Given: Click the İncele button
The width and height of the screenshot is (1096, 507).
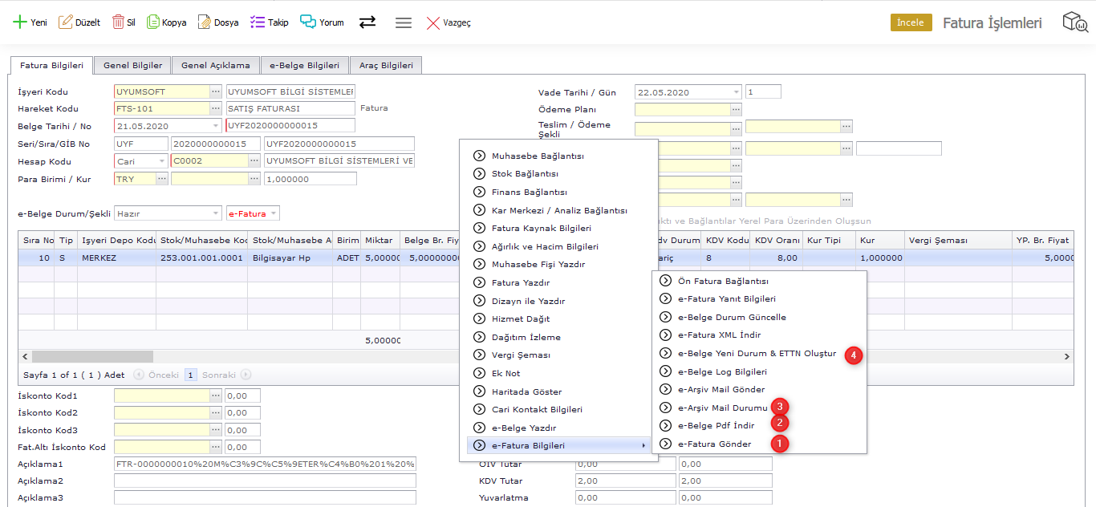Looking at the screenshot, I should coord(911,22).
